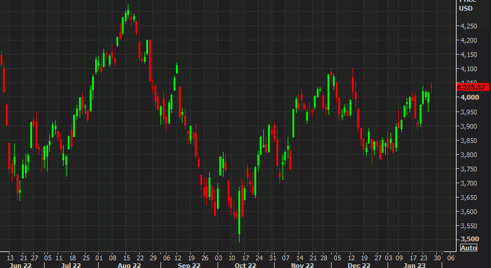The width and height of the screenshot is (491, 268).
Task: Select the red 4,035.57 last price tag
Action: coord(473,87)
